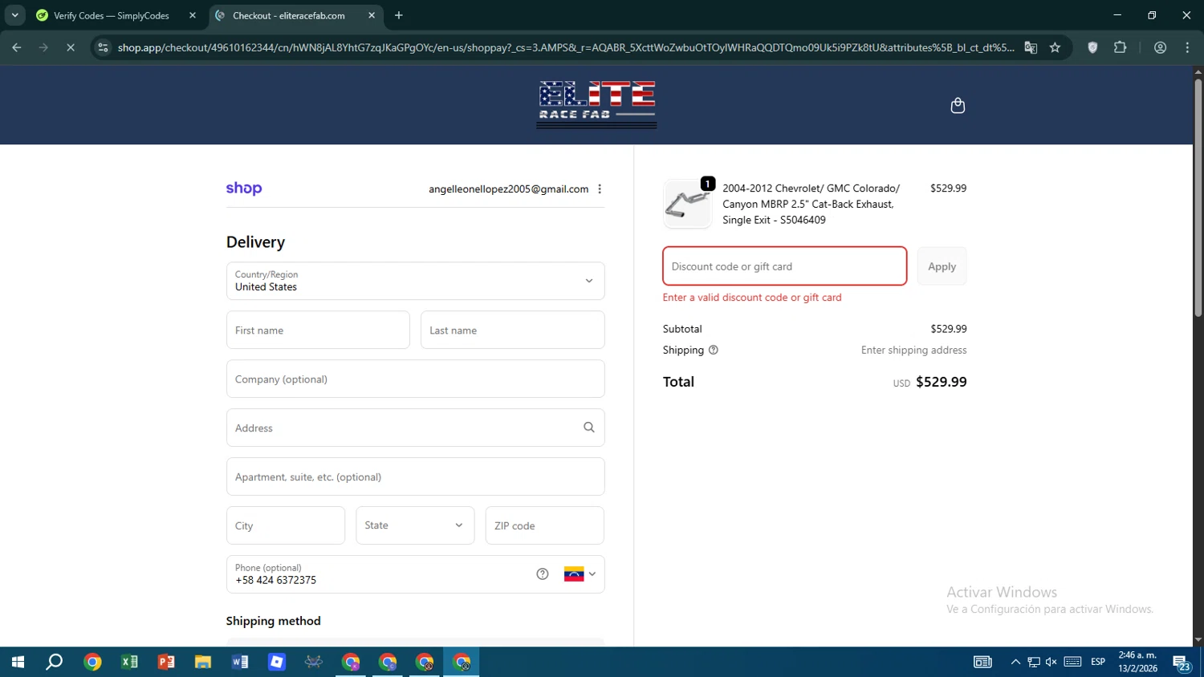Viewport: 1204px width, 677px height.
Task: Open phone number help question icon
Action: coord(543,574)
